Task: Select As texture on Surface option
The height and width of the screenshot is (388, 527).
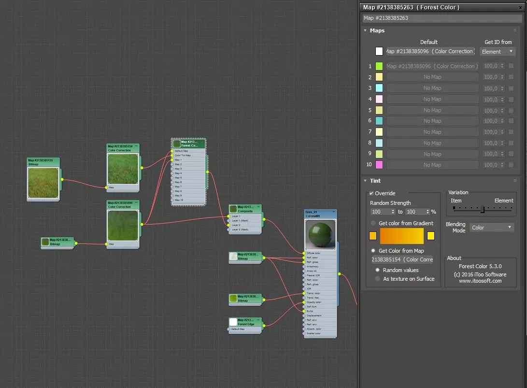Action: (378, 279)
